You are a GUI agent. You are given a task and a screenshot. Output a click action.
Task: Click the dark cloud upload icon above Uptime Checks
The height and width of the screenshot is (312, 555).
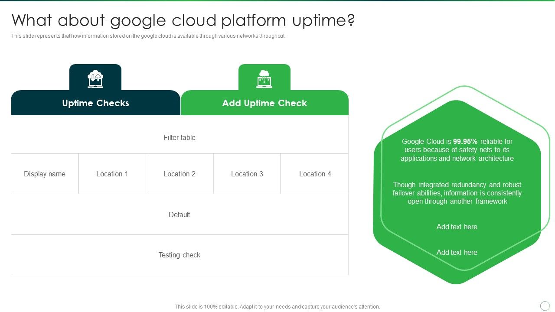pos(95,78)
